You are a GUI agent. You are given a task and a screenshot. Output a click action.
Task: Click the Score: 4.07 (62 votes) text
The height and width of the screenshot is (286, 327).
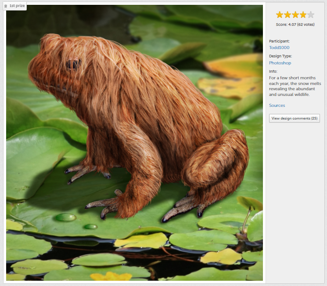(295, 25)
